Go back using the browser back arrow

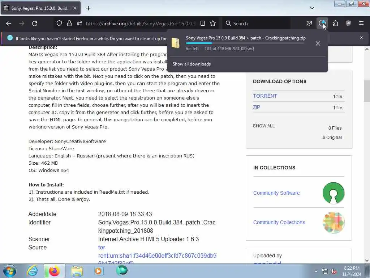(x=9, y=24)
